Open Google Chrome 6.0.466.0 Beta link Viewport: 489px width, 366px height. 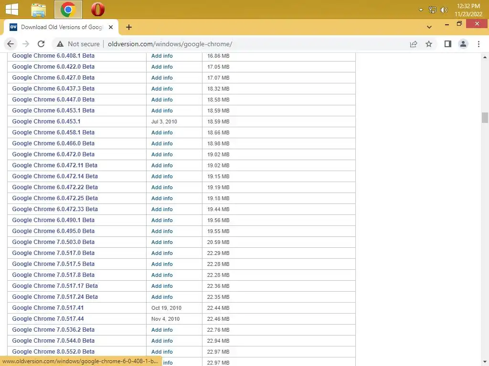[53, 143]
